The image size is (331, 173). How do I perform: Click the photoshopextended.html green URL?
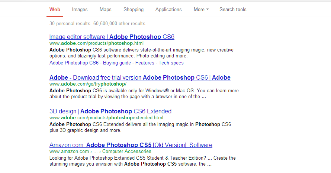(x=106, y=118)
